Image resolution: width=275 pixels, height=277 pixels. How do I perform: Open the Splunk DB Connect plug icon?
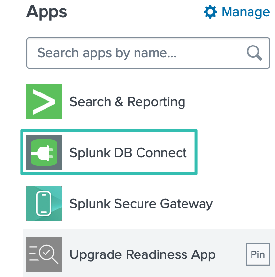(x=44, y=153)
